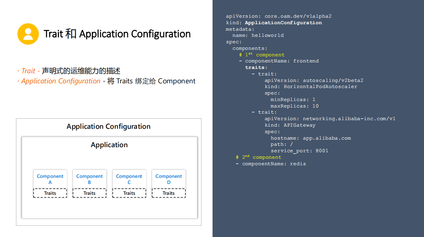
Task: Click the HorizontalPodAutoscaler kind line
Action: tap(310, 87)
